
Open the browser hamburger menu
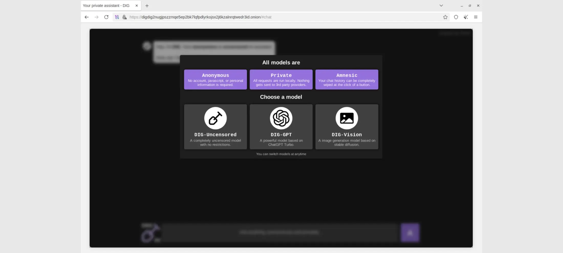coord(475,17)
